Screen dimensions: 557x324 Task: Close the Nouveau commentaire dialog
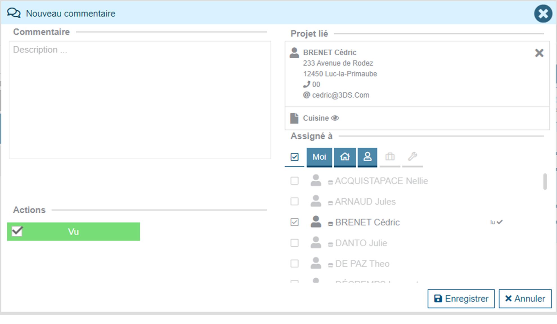pyautogui.click(x=543, y=13)
